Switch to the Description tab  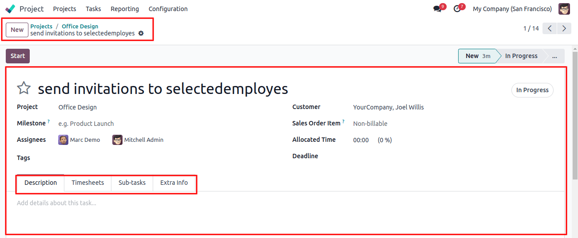[x=40, y=183]
